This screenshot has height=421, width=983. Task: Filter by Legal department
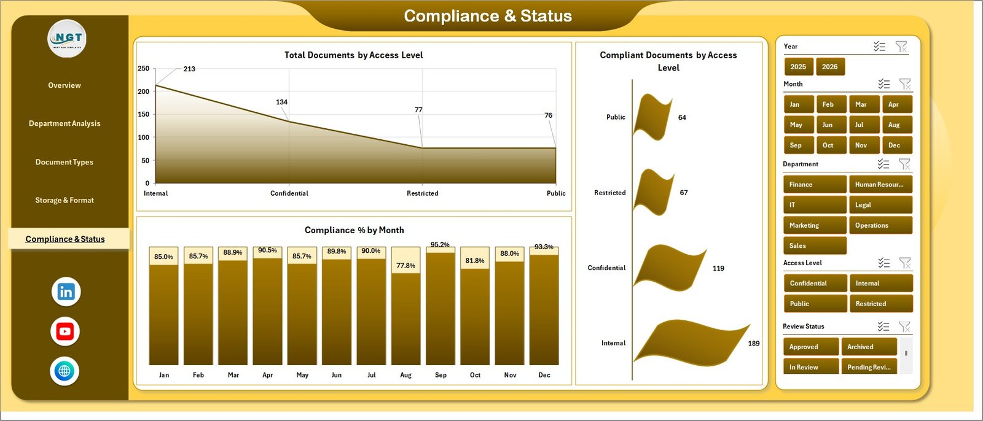[x=881, y=205]
